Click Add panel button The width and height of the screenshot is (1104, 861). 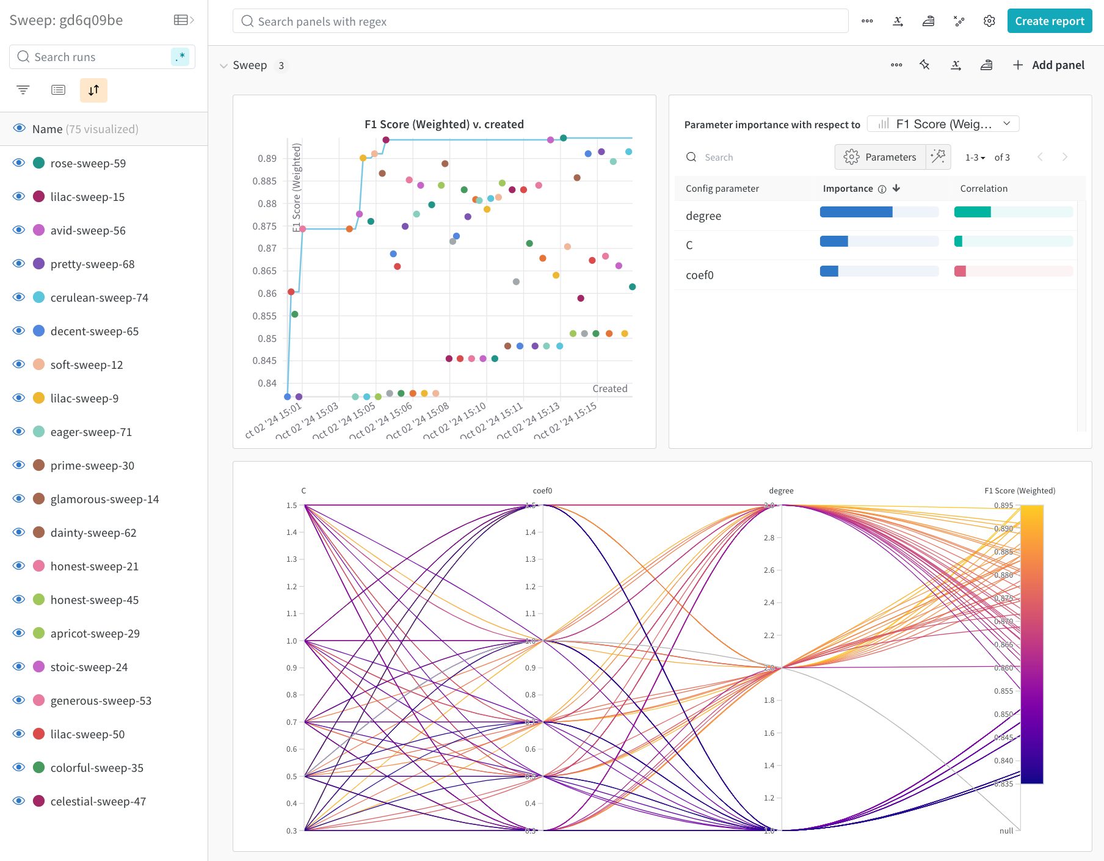coord(1048,65)
